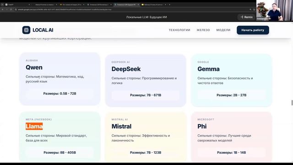
Task: Click the Начать работу button
Action: pyautogui.click(x=253, y=30)
